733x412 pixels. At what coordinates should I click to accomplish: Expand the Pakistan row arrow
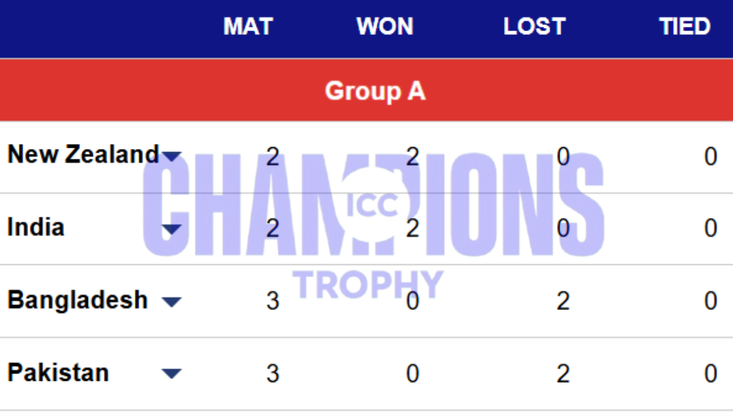tap(172, 374)
